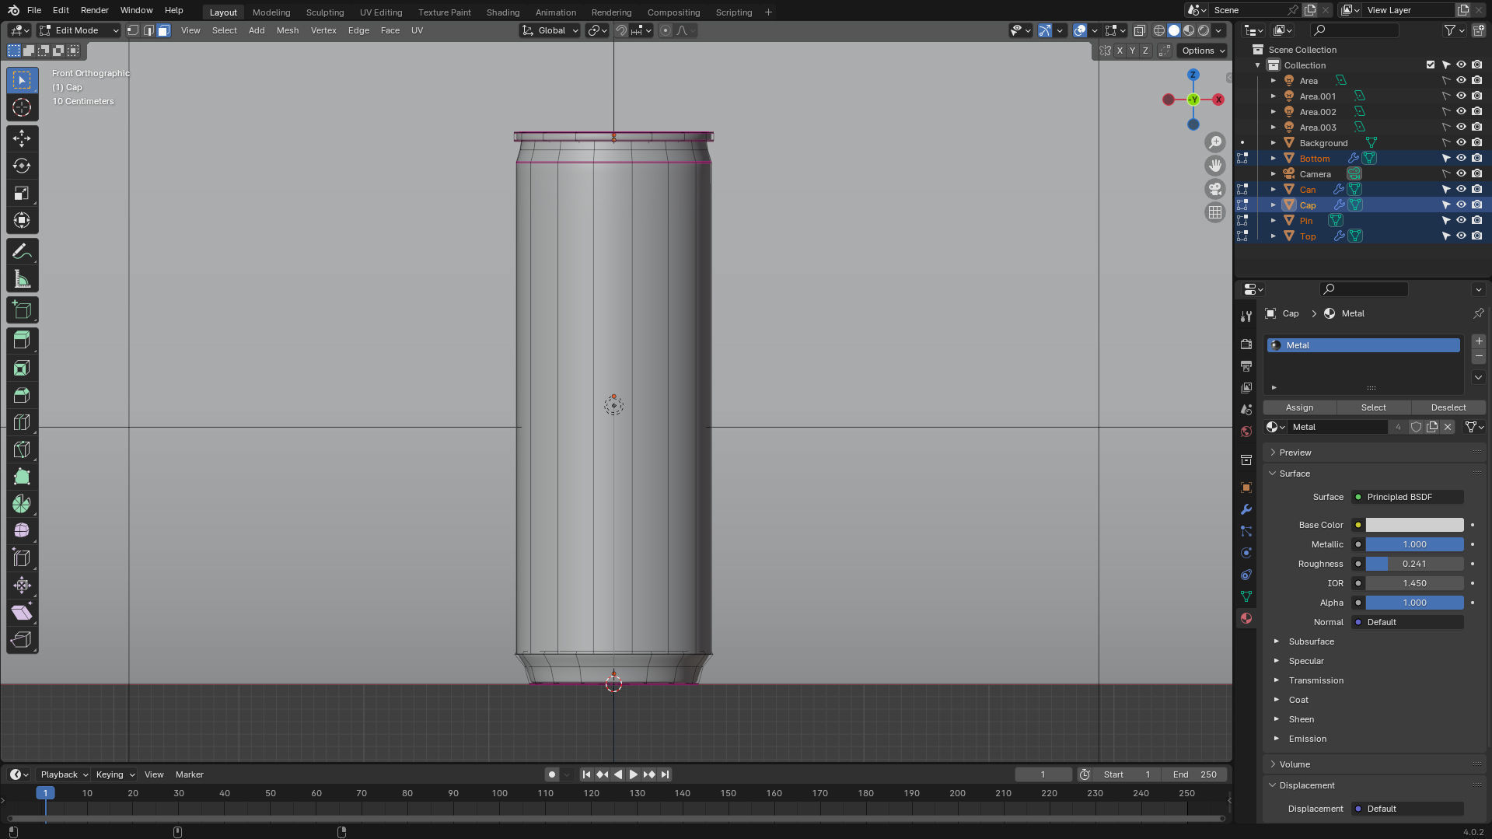Select the Measure tool

(22, 279)
